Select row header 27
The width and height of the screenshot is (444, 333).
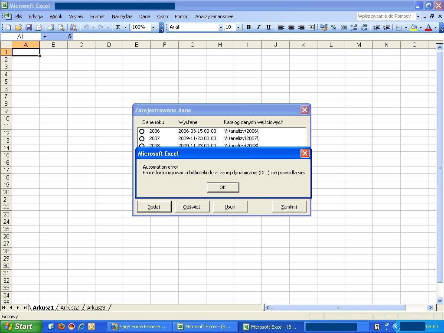(x=6, y=244)
